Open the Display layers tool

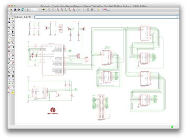tap(9, 23)
